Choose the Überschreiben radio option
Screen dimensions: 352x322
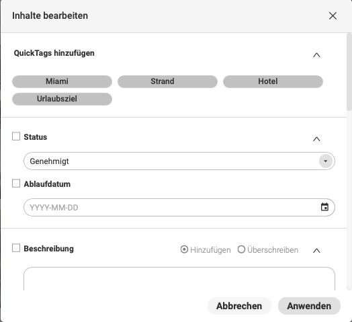pos(241,249)
